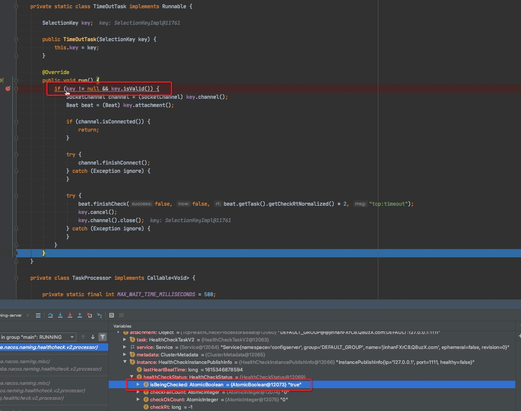Click the Step Into debugger icon
The image size is (521, 411).
60,315
